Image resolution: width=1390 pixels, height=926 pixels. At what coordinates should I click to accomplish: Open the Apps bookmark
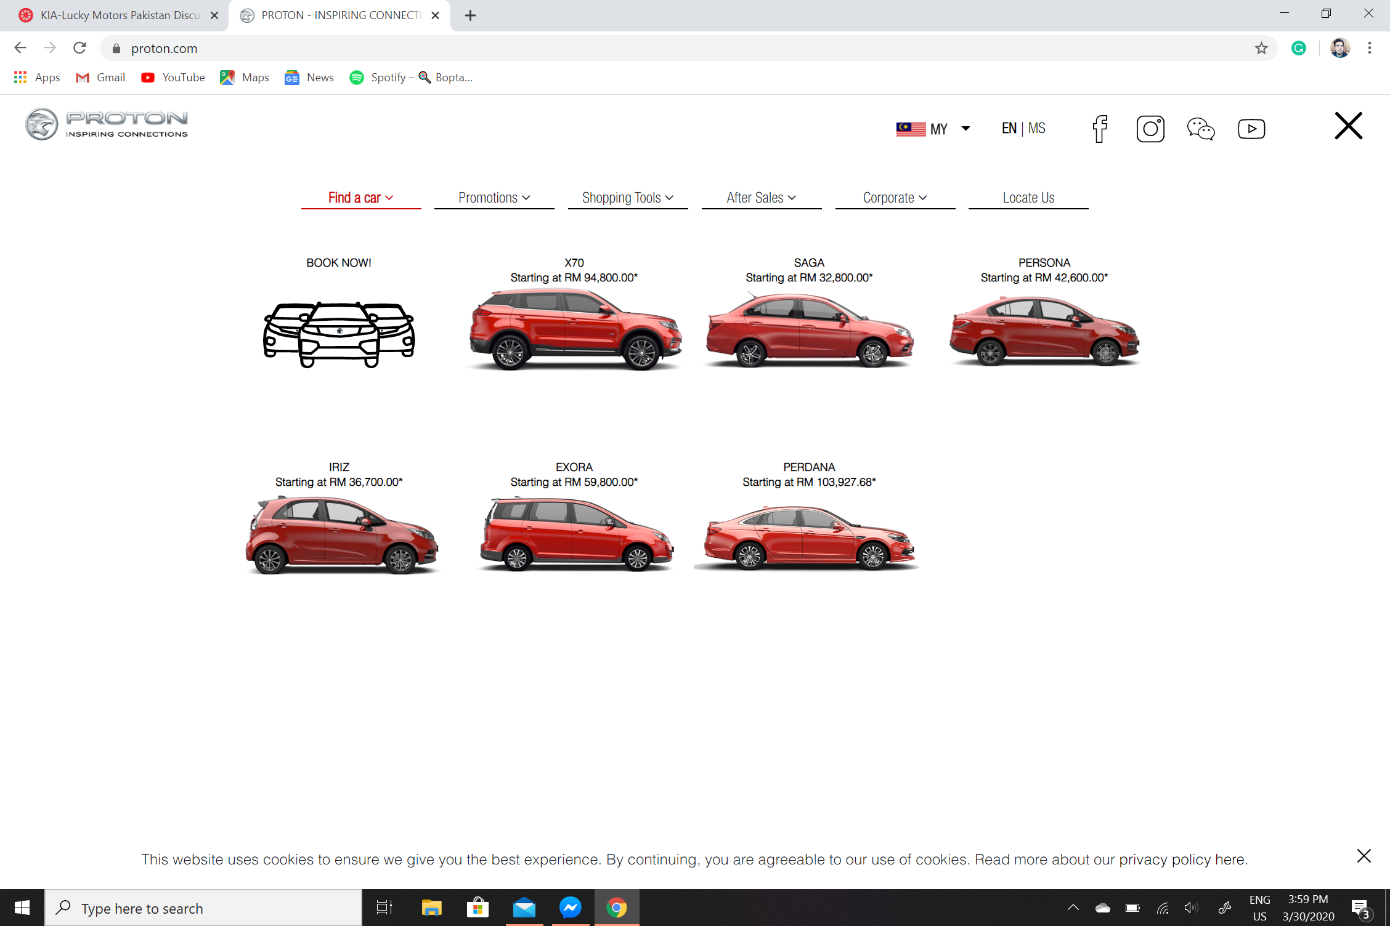pyautogui.click(x=37, y=78)
